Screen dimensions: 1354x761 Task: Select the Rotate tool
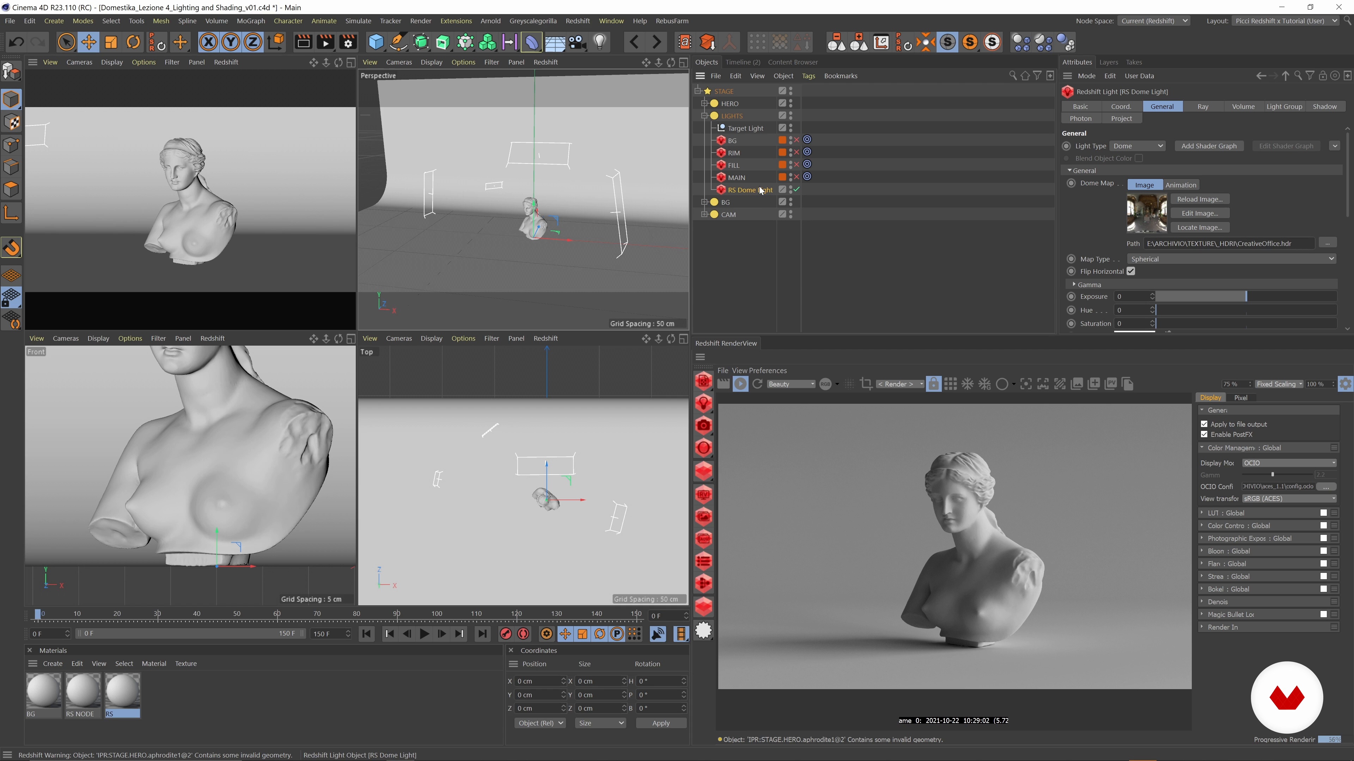pyautogui.click(x=134, y=42)
